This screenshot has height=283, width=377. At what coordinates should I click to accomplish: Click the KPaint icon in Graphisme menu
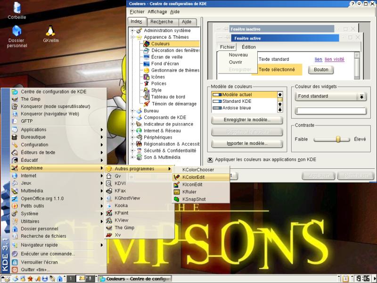pos(109,213)
